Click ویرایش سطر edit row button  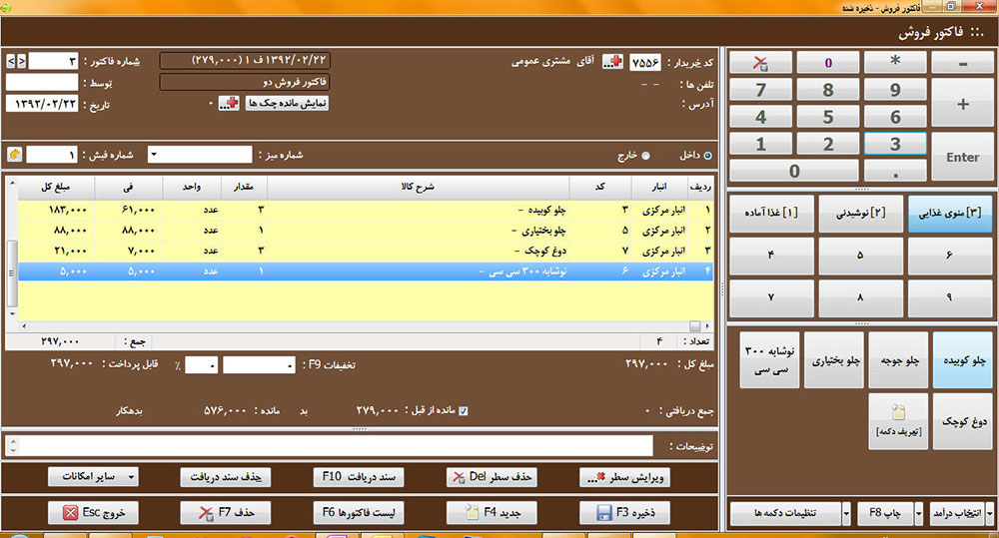pyautogui.click(x=625, y=477)
